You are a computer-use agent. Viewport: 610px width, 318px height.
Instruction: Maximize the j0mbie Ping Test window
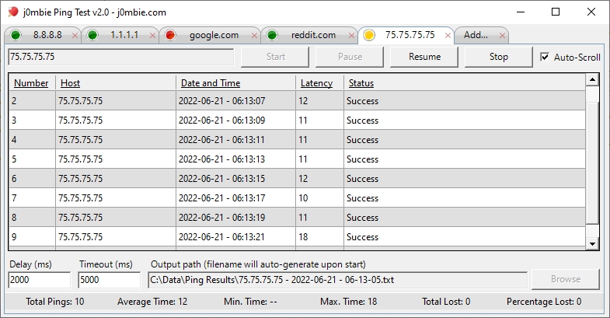pos(556,12)
